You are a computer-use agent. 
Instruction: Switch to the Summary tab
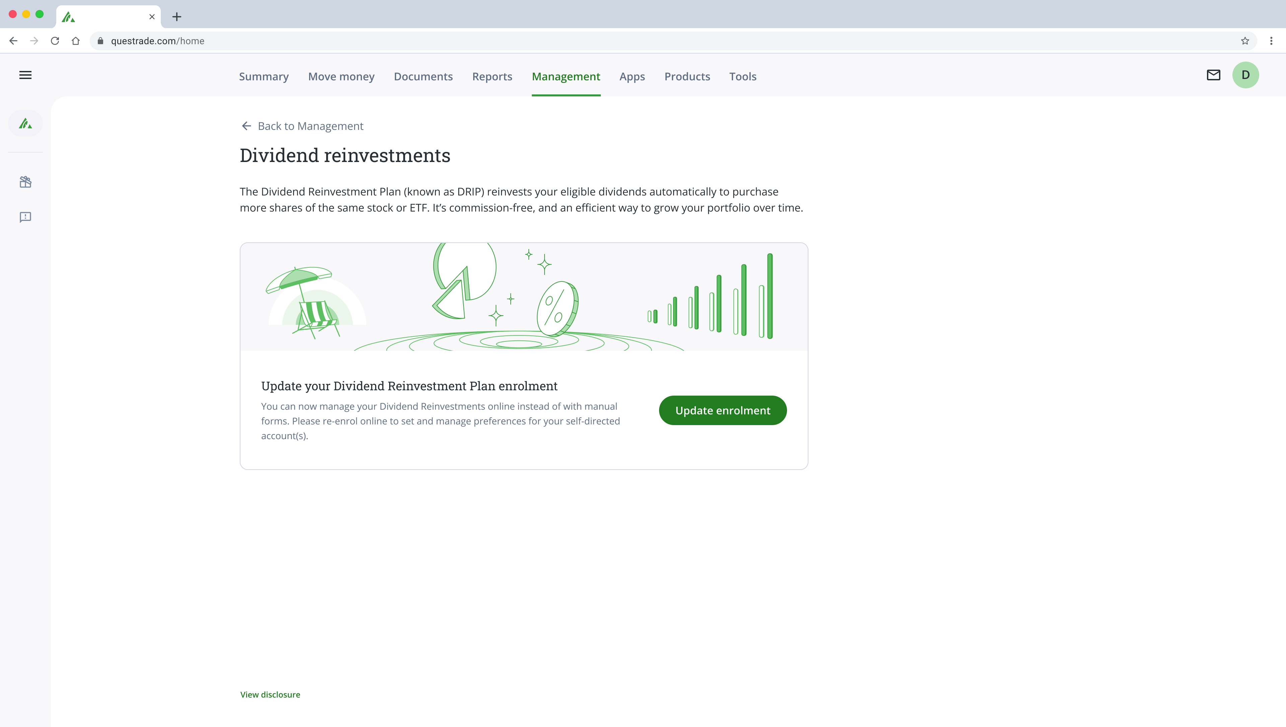tap(264, 76)
